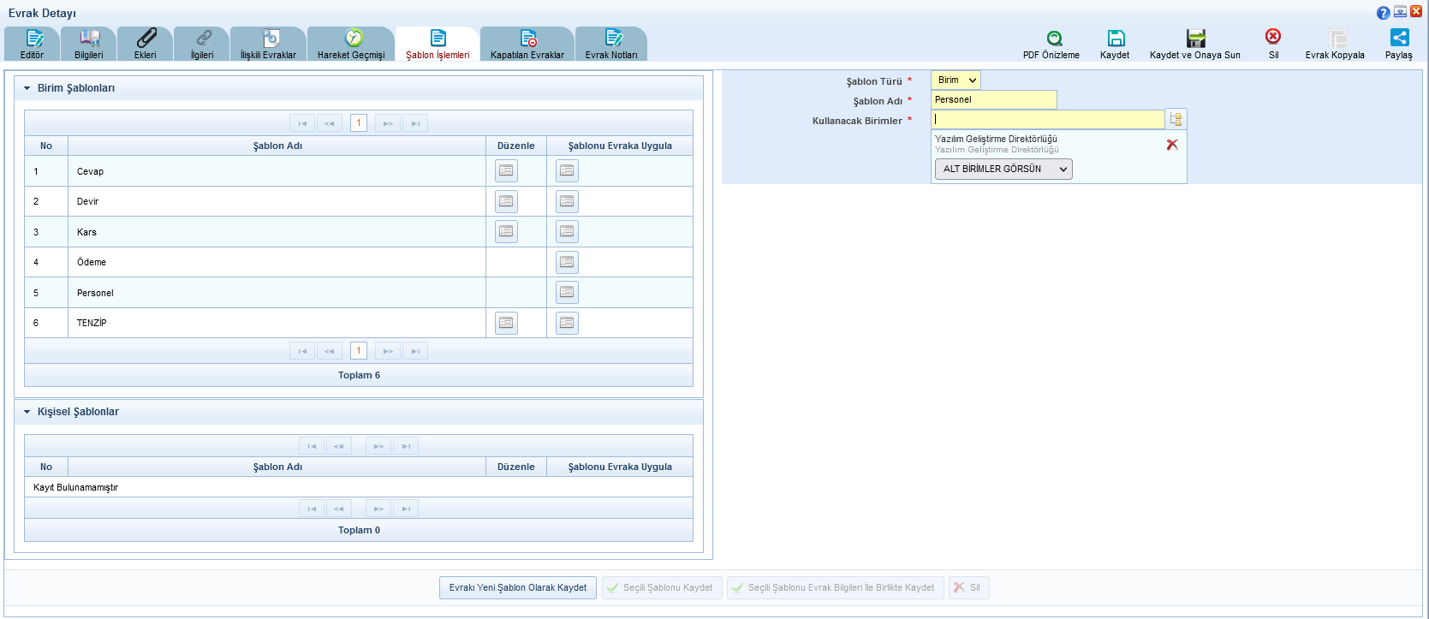Collapse the Kişisel Şablonlar section
The width and height of the screenshot is (1429, 619).
[27, 412]
